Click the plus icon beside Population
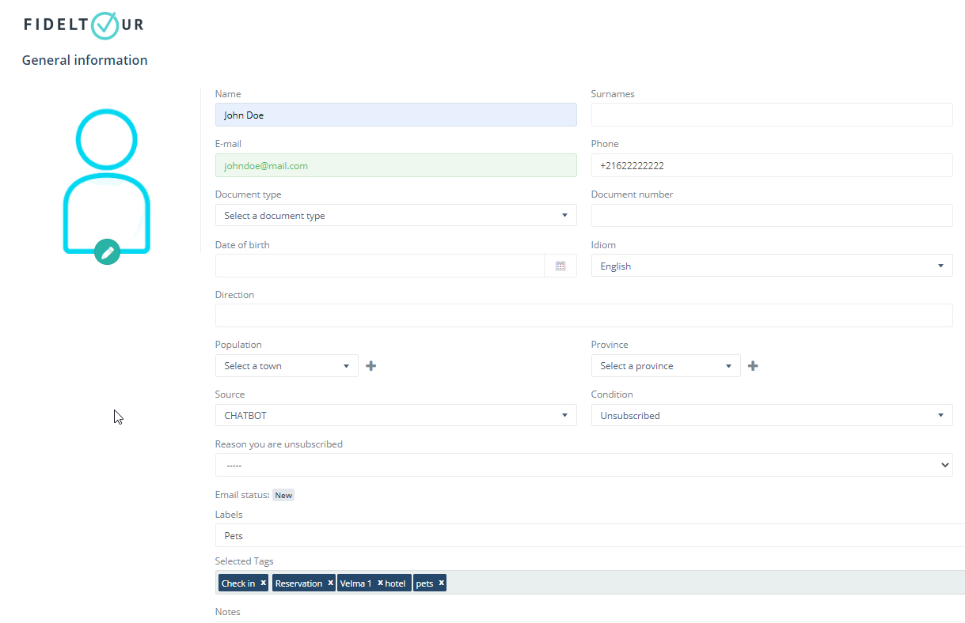965x623 pixels. click(x=371, y=366)
